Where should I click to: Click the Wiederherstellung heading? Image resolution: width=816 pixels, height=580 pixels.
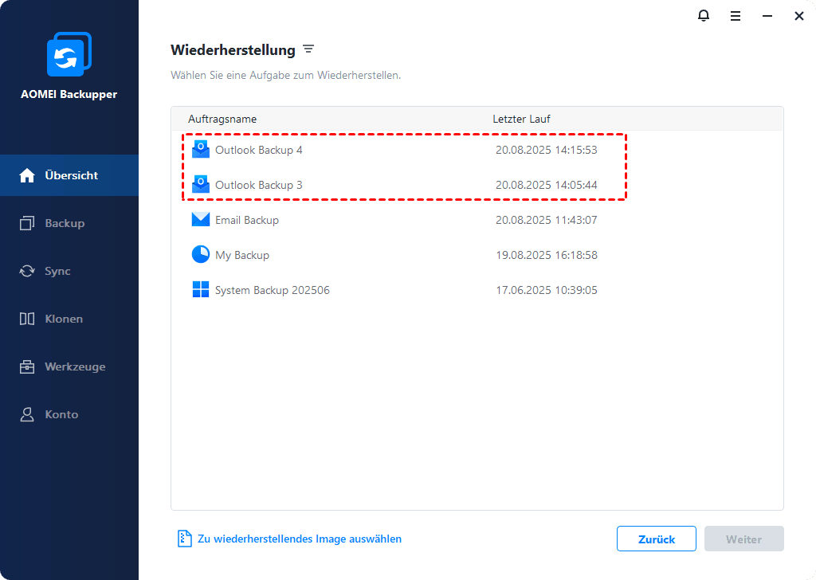point(233,50)
